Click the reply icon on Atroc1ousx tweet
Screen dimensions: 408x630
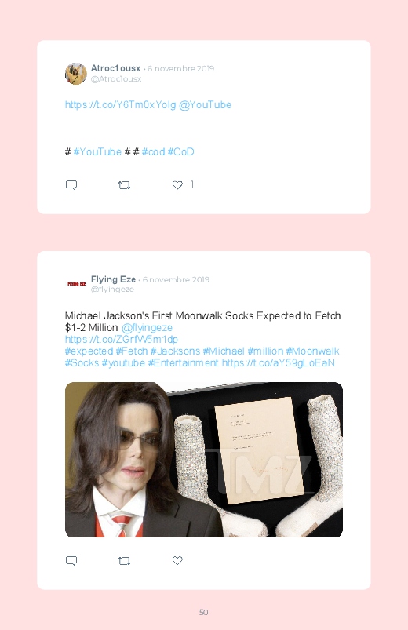(71, 185)
